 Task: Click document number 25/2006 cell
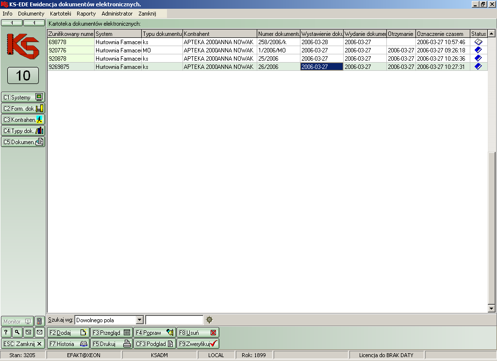(x=278, y=58)
